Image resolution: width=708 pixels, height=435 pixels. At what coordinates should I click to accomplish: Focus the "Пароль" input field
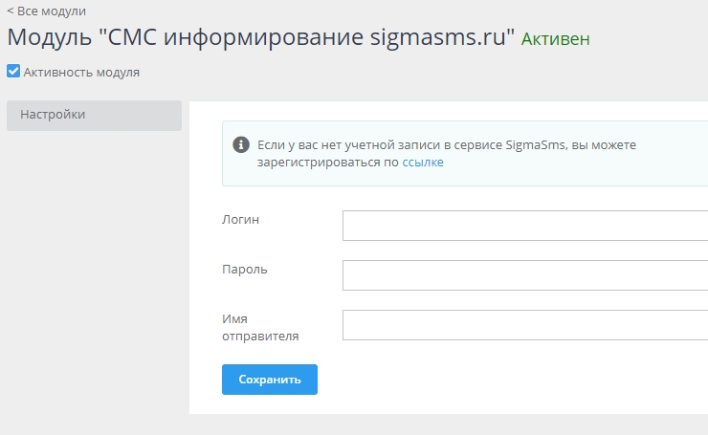[524, 275]
